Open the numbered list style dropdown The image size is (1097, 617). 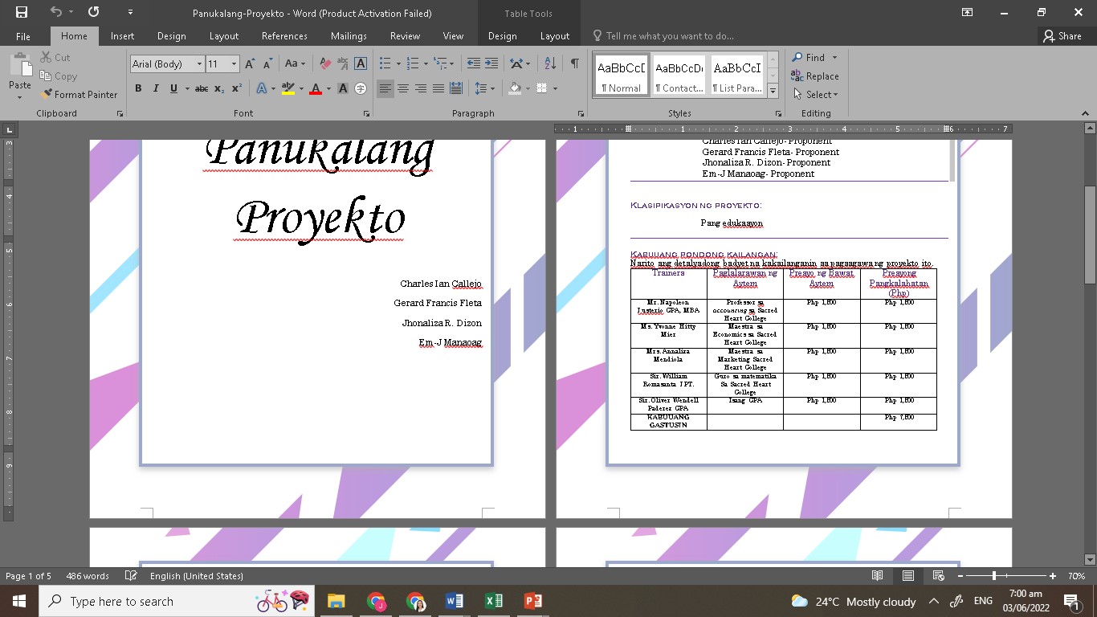pos(426,63)
